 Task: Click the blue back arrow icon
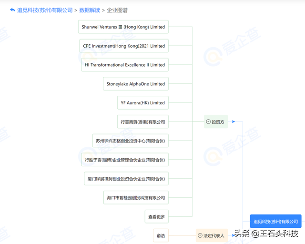coord(12,10)
